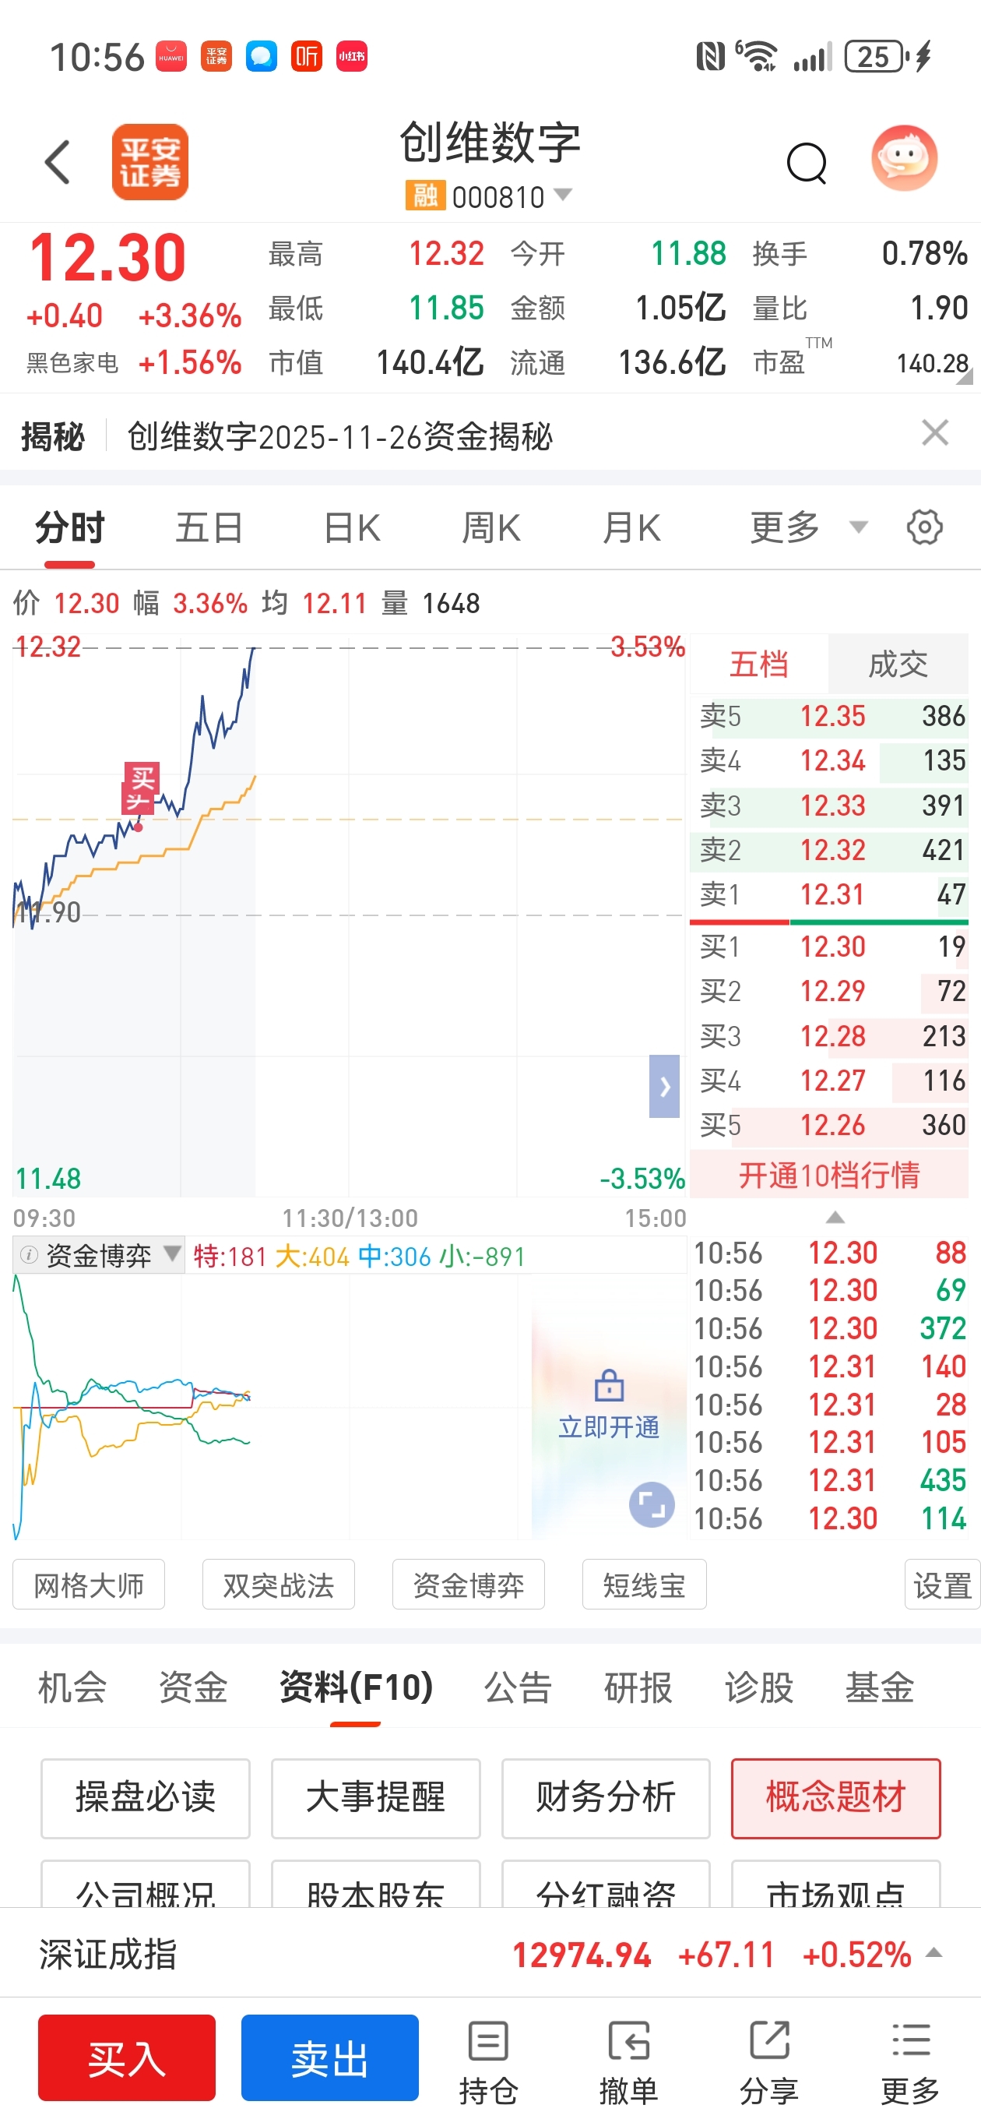Select the 五档 order book tab
The height and width of the screenshot is (2119, 981).
759,664
